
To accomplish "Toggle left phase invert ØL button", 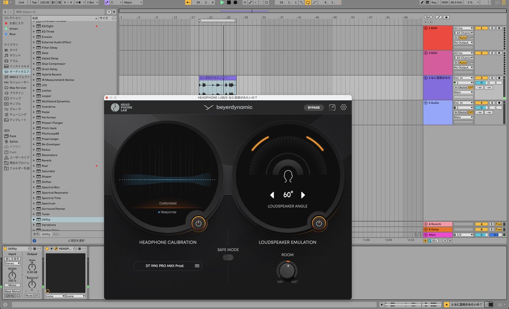I will (8, 259).
